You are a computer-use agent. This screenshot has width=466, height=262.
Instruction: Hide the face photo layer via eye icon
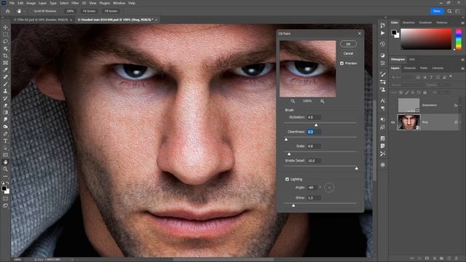coord(393,122)
